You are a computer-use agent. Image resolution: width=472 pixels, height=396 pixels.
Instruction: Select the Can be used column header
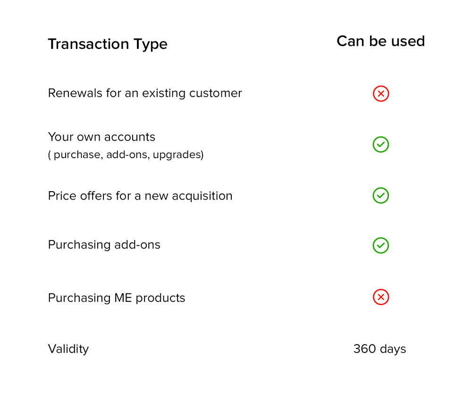point(380,41)
